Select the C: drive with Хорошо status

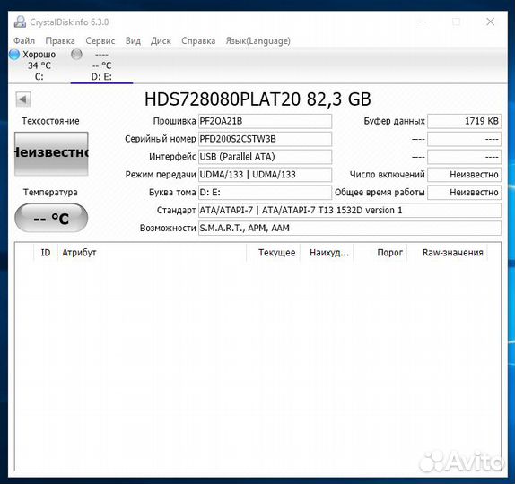click(x=39, y=65)
